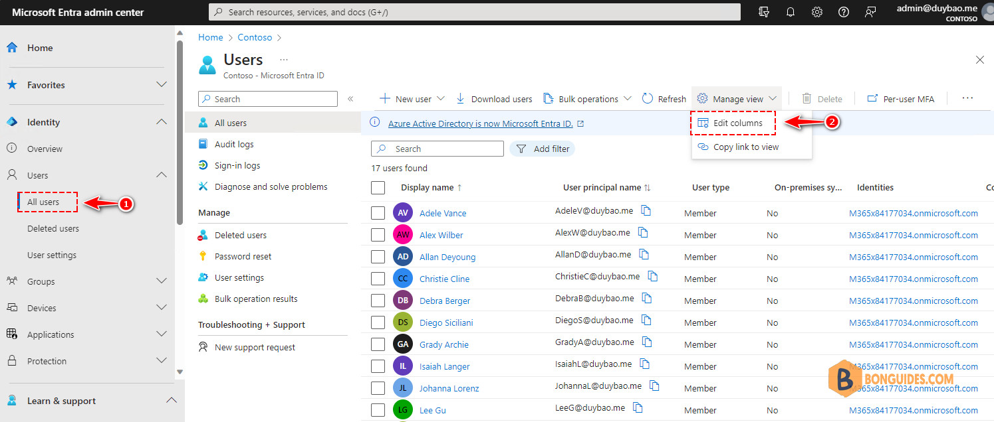Copy AlexW@duybao.me to clipboard

[x=643, y=232]
